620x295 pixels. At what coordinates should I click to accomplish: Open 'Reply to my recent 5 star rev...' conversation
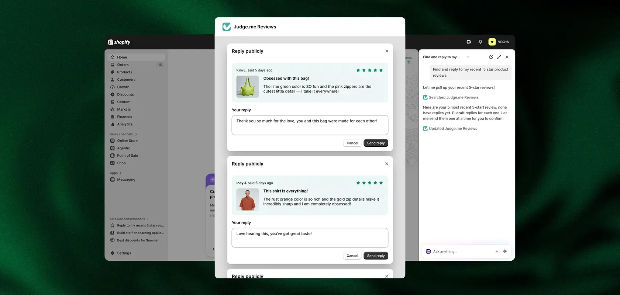pos(137,226)
